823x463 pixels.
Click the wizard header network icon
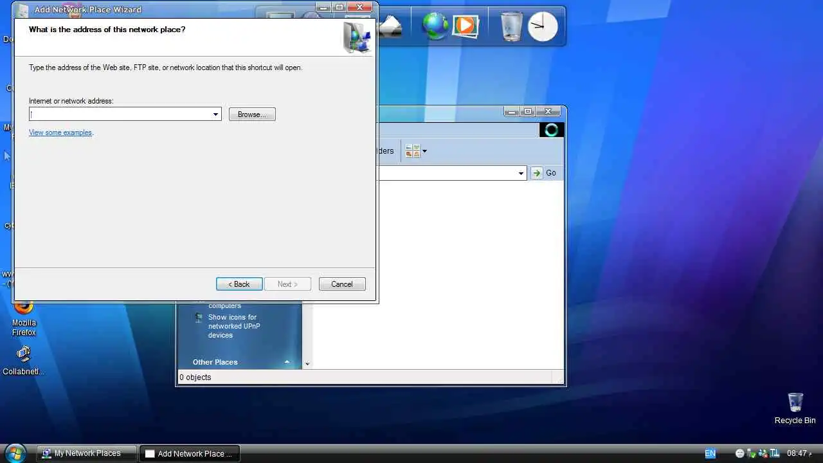tap(357, 37)
